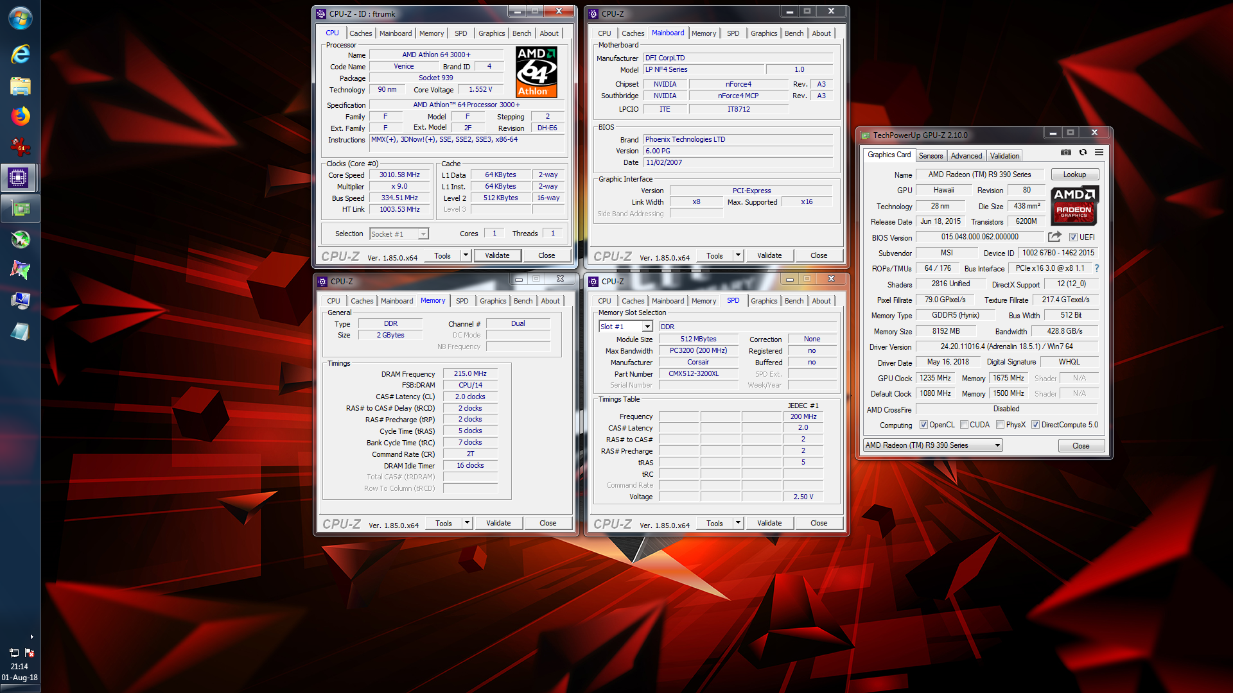Open Caches tab in the ftrumk CPU-Z window
Viewport: 1233px width, 693px height.
[x=360, y=33]
